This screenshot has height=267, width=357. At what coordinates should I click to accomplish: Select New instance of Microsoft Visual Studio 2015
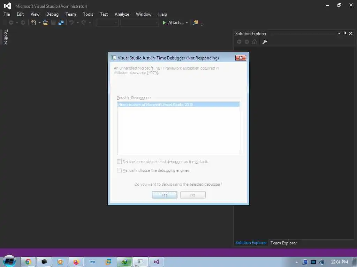(178, 104)
